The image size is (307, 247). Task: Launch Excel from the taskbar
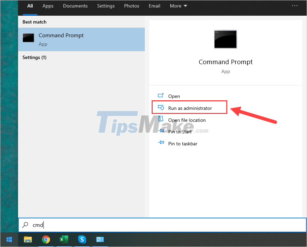pos(64,240)
